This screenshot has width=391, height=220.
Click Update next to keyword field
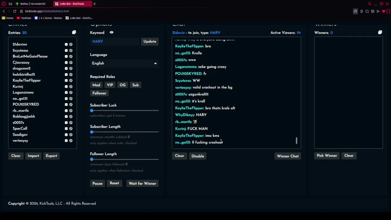pos(150,42)
